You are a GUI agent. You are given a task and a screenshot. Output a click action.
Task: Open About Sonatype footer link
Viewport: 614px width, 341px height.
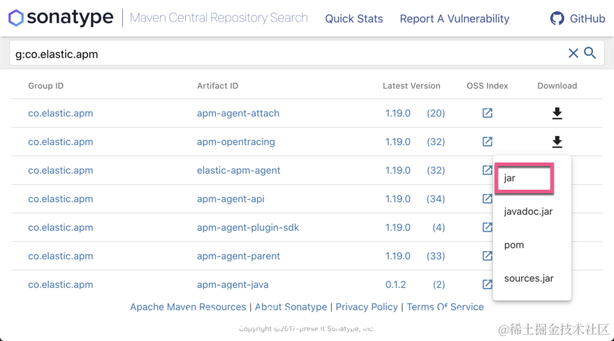coord(291,307)
